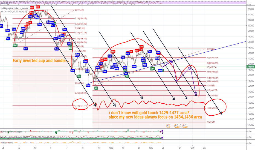The height and width of the screenshot is (150, 255).
Task: Click the 1500.000 price axis label
Action: tap(251, 26)
